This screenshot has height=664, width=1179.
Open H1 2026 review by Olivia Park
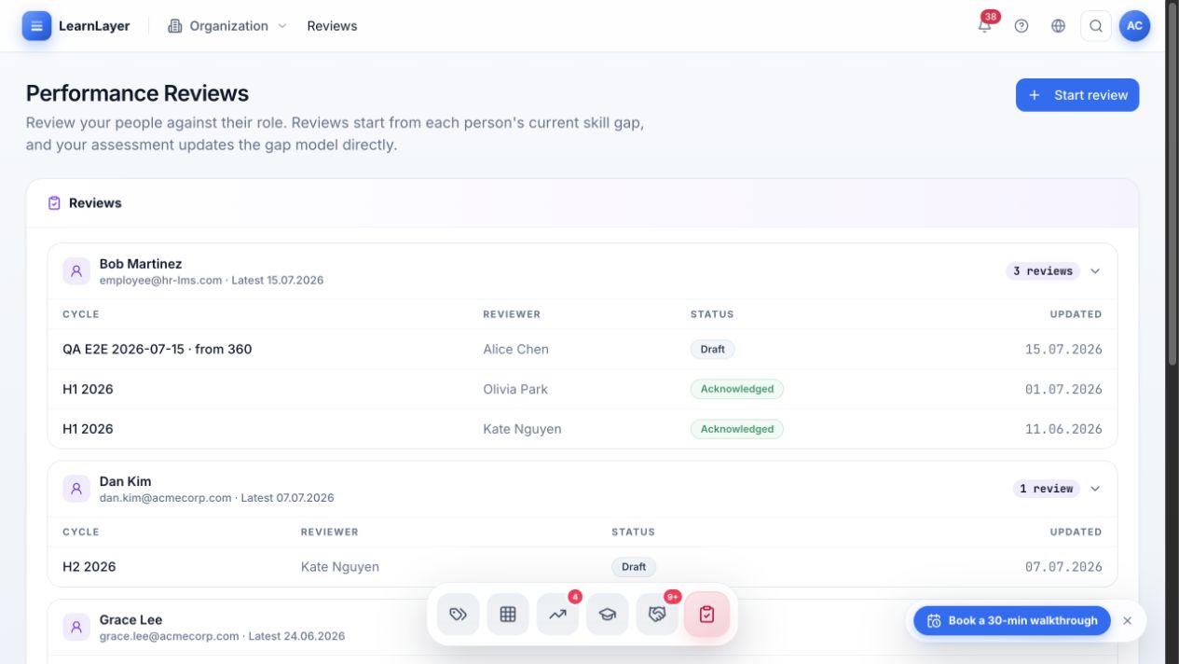pos(582,389)
